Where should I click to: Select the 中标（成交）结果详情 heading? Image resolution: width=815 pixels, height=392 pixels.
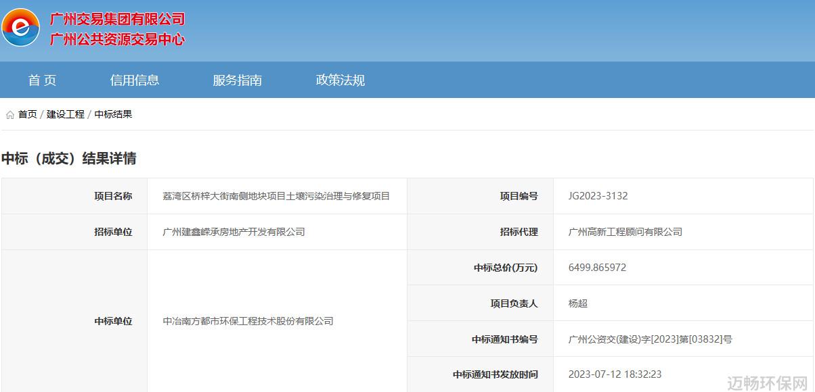69,159
